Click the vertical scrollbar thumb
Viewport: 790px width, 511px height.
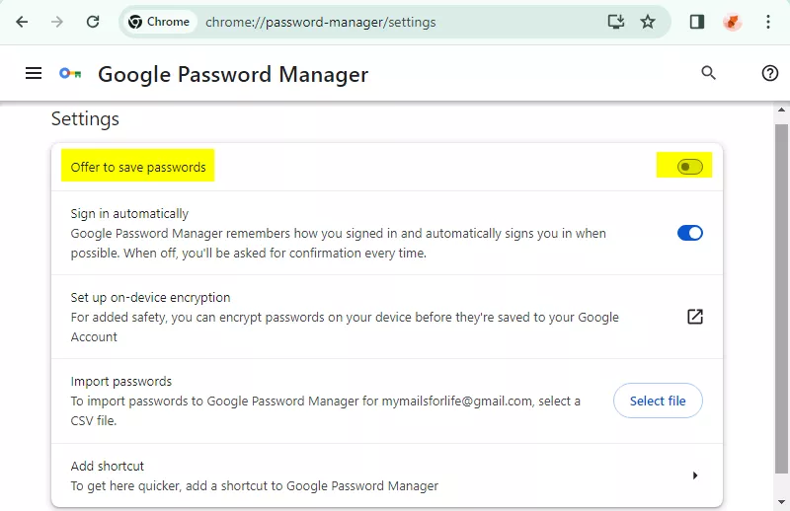(781, 299)
